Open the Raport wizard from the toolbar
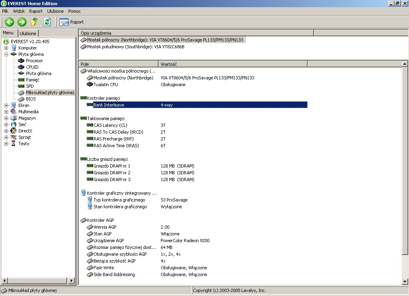Screen dimensions: 409x296 (x=71, y=22)
